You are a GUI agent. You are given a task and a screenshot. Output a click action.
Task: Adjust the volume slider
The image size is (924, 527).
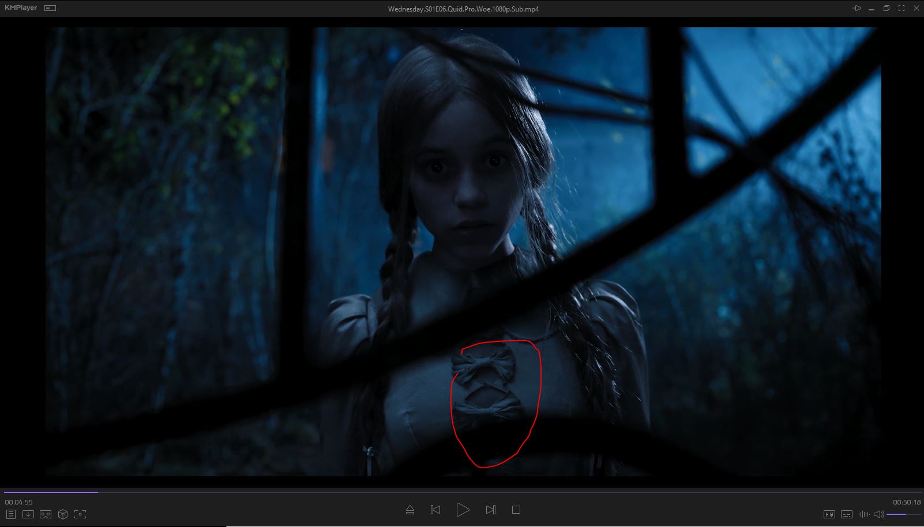(x=903, y=514)
